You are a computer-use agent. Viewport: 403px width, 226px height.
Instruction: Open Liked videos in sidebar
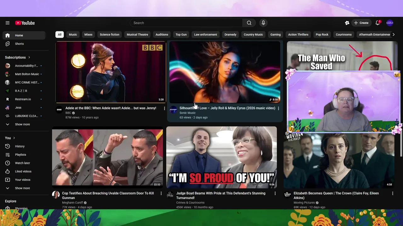click(24, 171)
